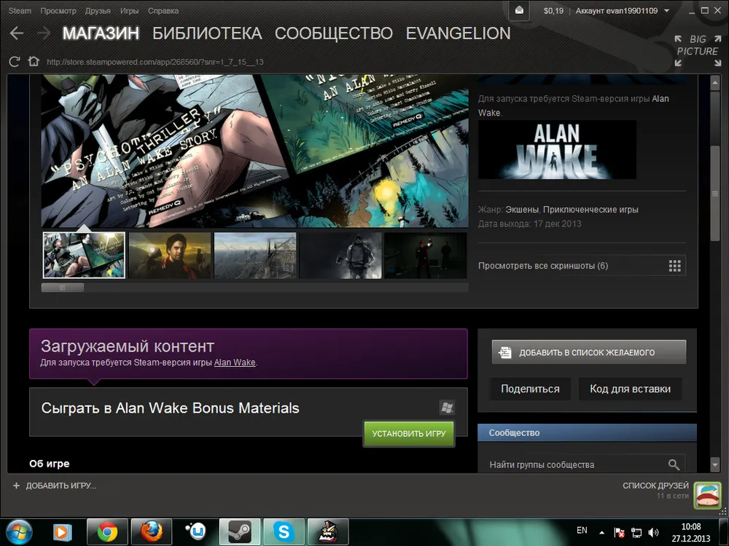Click the Alan Wake logo image
The height and width of the screenshot is (546, 729).
(557, 149)
